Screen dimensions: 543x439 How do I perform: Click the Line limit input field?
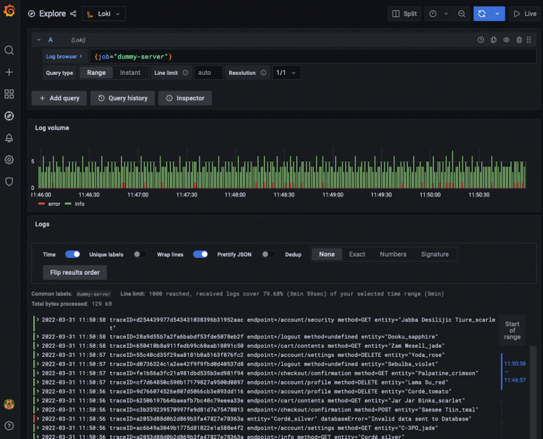click(x=209, y=73)
